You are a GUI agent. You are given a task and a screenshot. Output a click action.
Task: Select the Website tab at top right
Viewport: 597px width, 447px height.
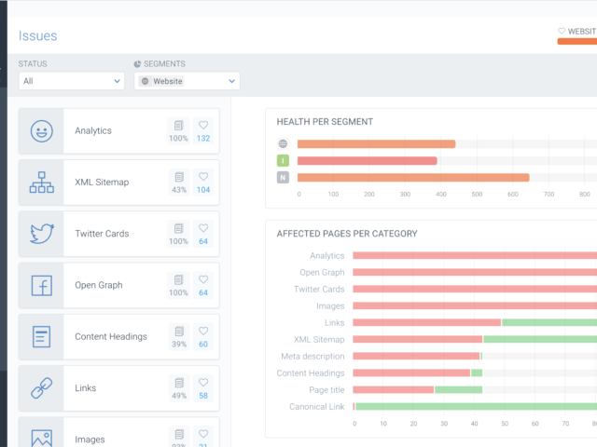[576, 32]
